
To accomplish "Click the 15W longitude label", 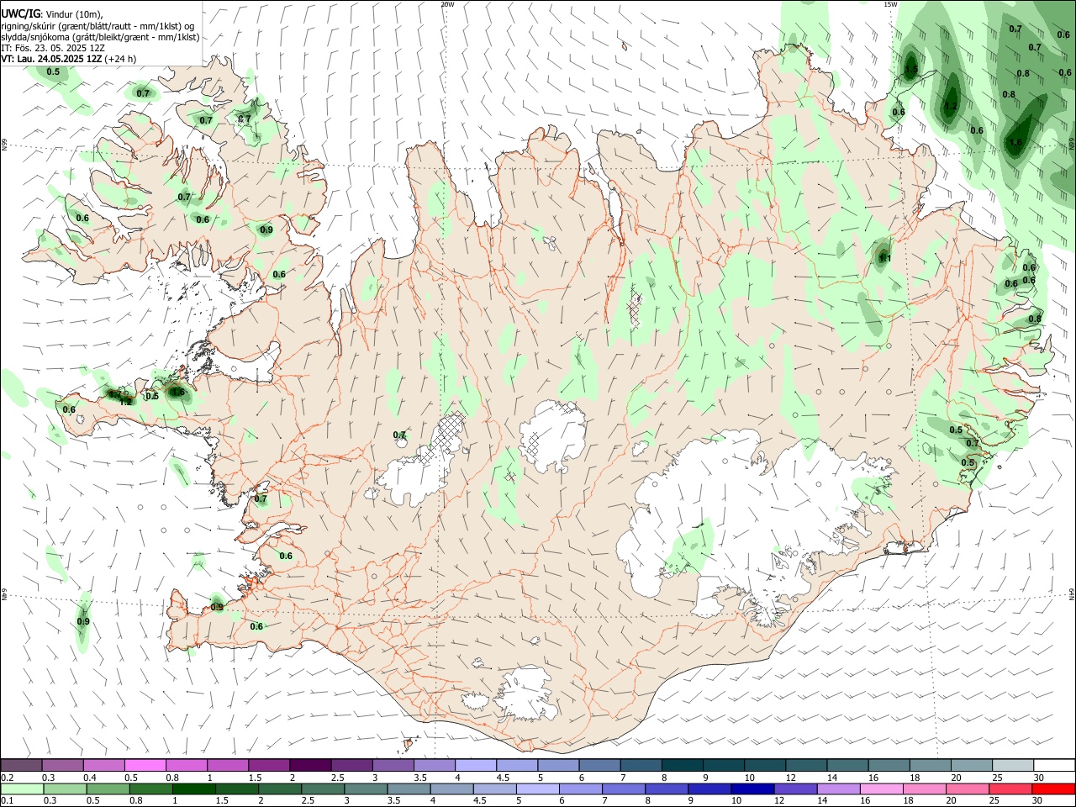I will (890, 4).
